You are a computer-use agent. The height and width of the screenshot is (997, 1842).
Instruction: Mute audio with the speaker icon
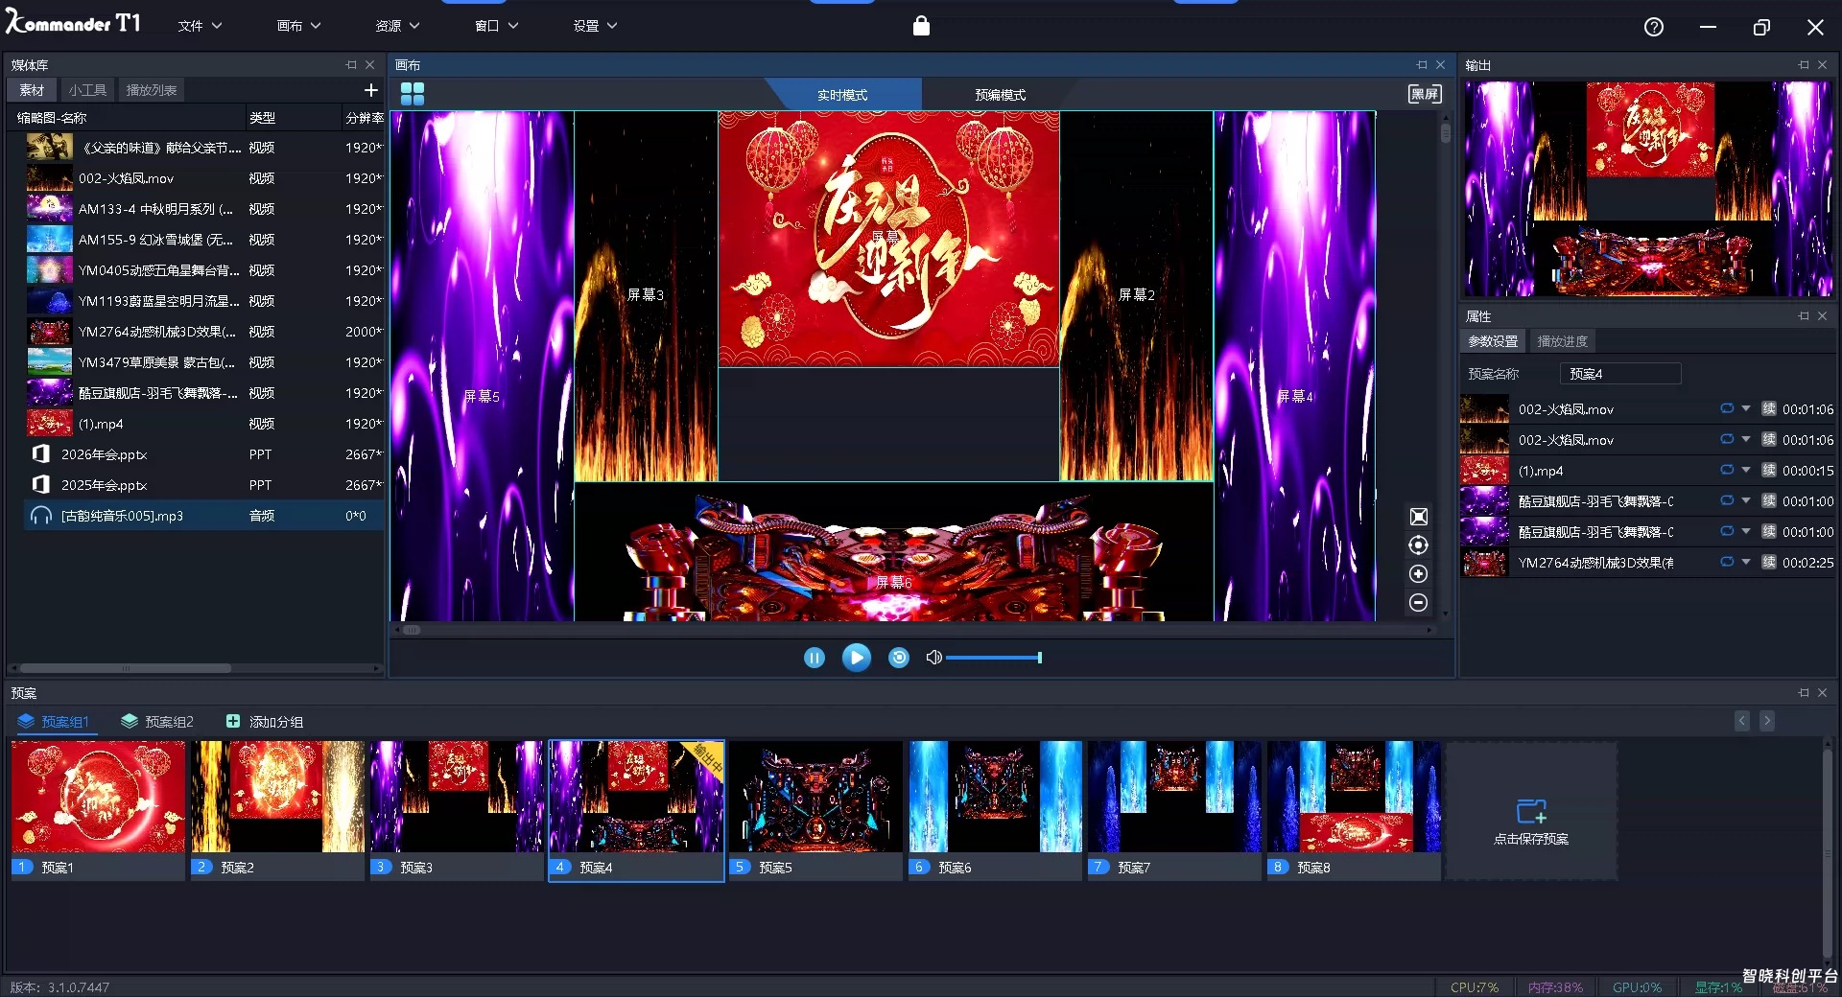coord(933,658)
